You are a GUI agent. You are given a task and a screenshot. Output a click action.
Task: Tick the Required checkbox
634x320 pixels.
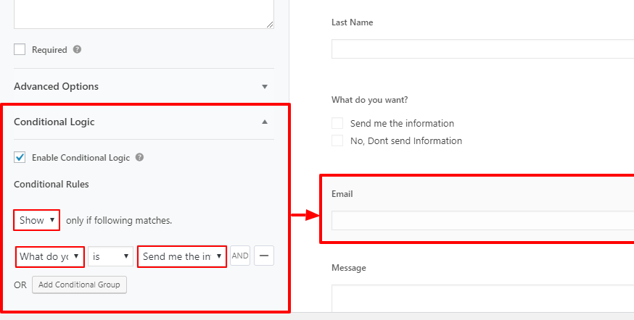(20, 50)
